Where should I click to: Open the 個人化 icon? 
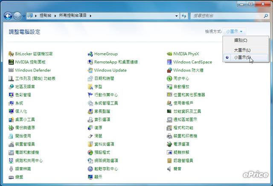pos(11,111)
